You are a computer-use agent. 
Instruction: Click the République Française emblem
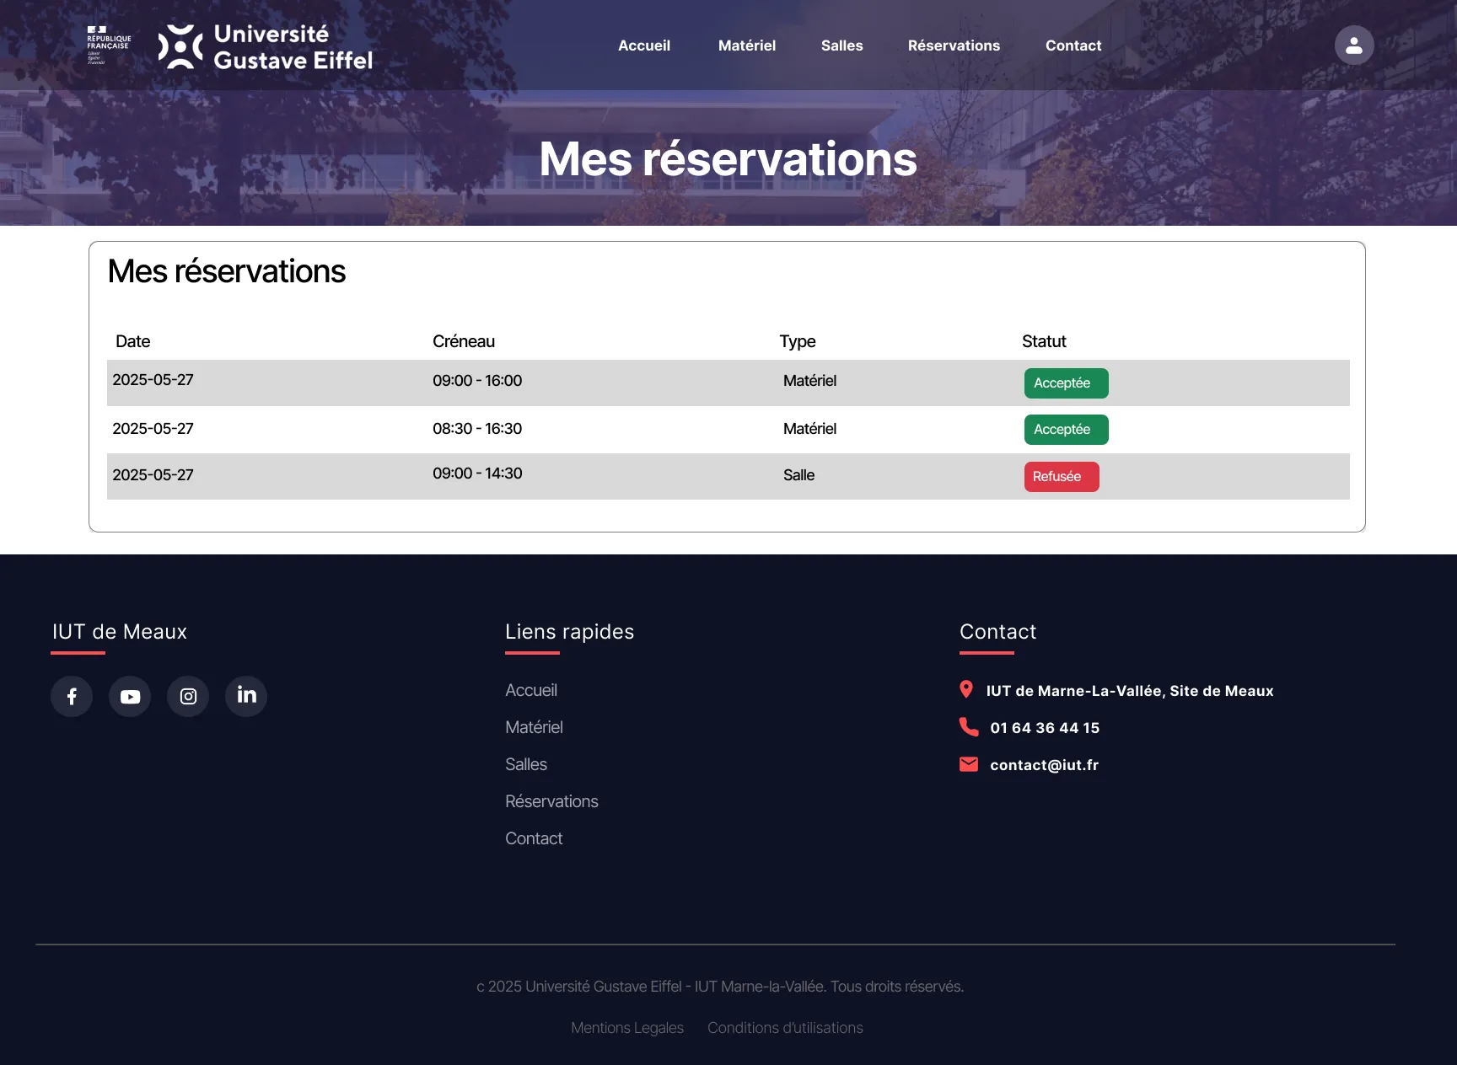coord(109,45)
